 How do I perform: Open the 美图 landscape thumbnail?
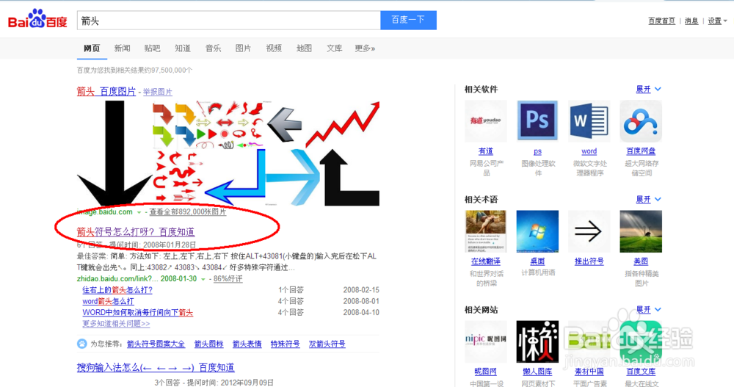pos(641,231)
